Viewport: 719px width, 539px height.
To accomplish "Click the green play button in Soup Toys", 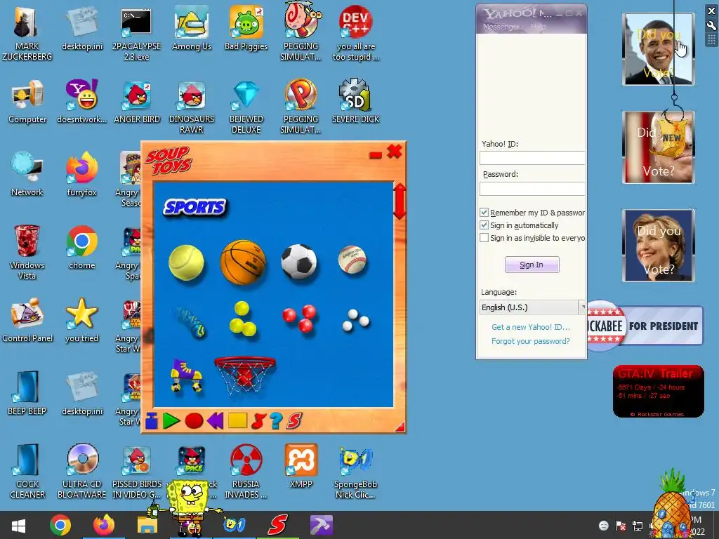I will (x=171, y=421).
